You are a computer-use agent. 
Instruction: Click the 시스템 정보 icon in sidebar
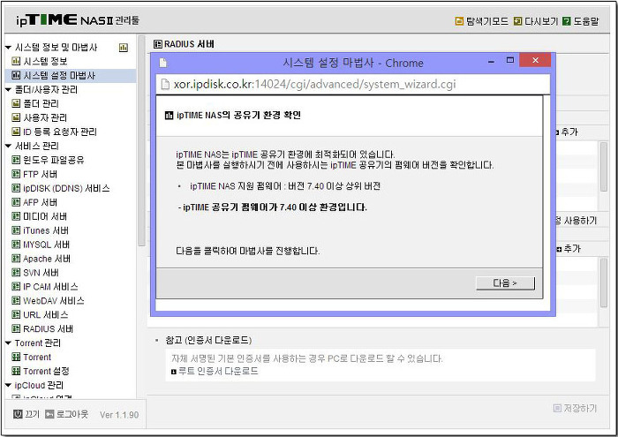click(16, 61)
